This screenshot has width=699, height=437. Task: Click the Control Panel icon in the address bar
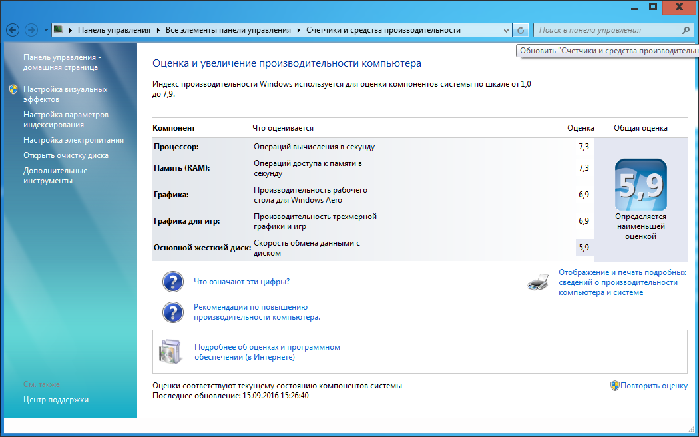click(x=59, y=30)
